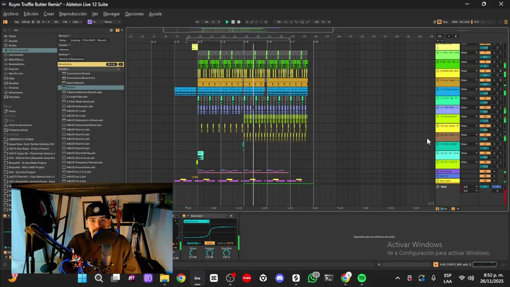Toggle the purple scale mode button

point(90,22)
